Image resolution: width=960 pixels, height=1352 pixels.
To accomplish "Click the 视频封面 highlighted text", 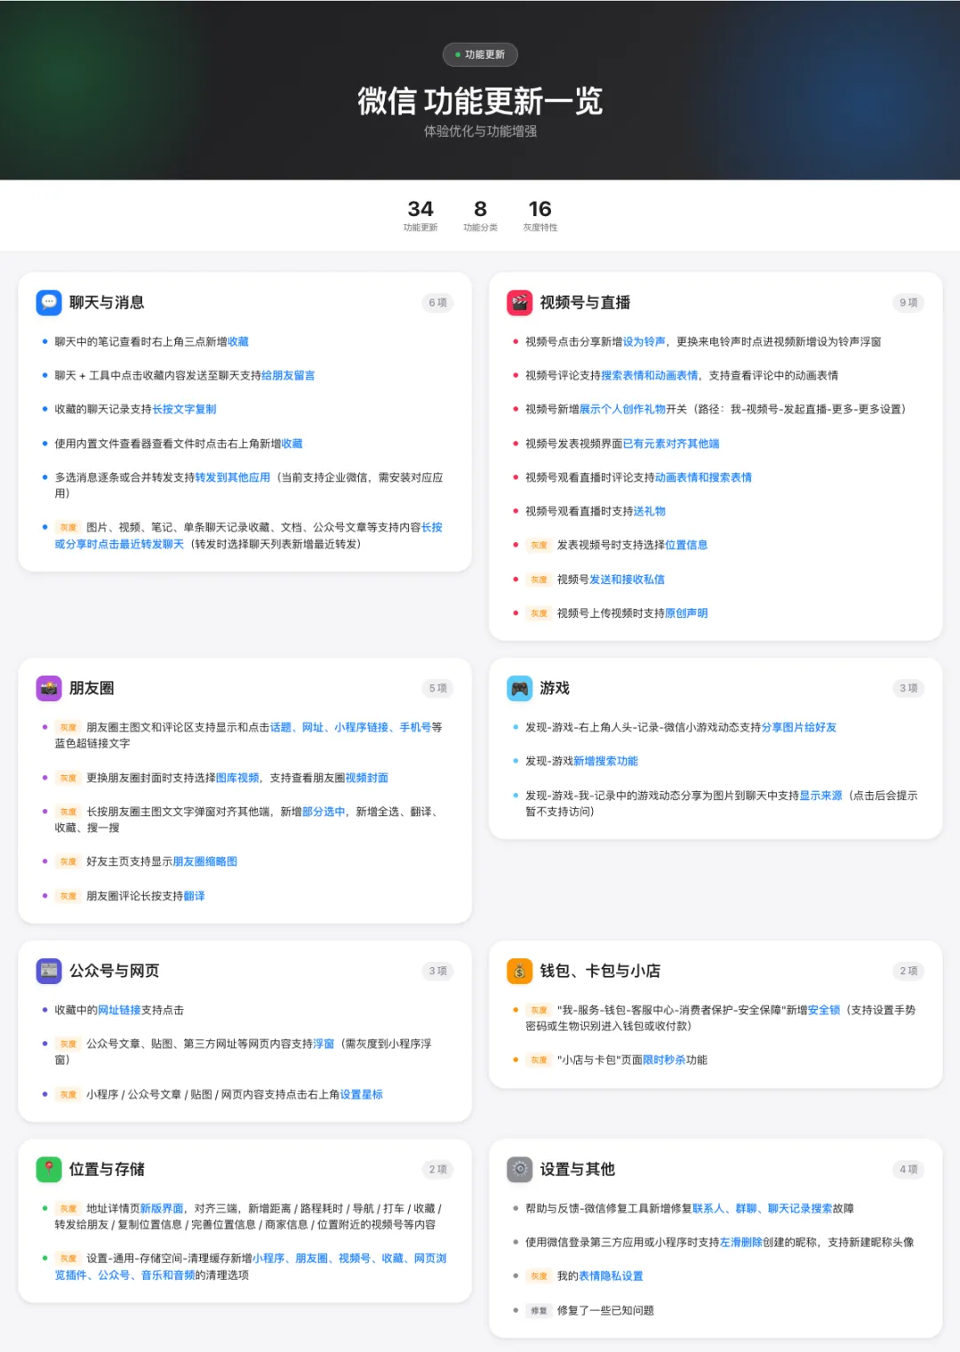I will 366,778.
